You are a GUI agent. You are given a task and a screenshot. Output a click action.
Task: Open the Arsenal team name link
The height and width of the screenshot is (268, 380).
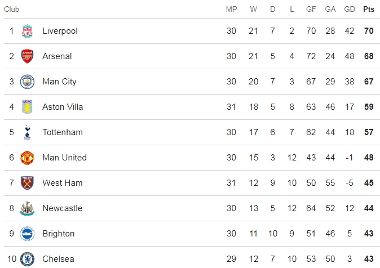[57, 56]
